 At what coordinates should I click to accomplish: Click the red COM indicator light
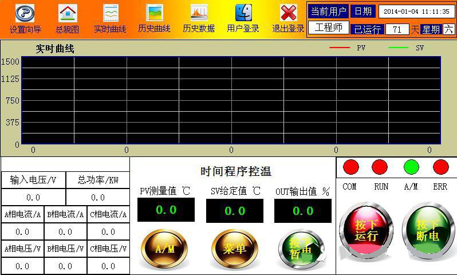[350, 167]
